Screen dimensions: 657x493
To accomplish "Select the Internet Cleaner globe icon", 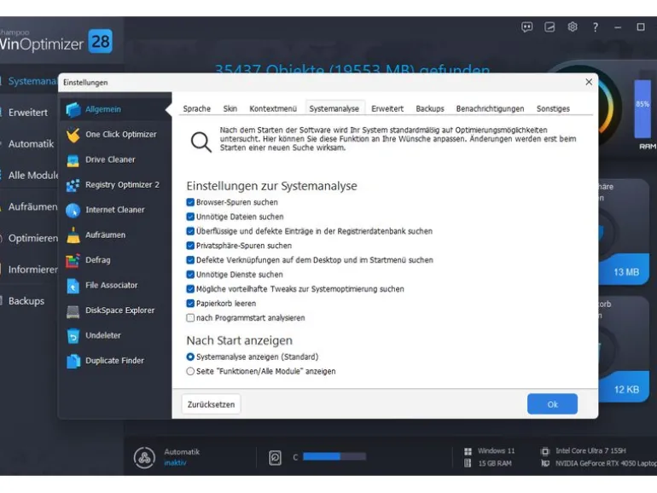I will click(x=73, y=210).
